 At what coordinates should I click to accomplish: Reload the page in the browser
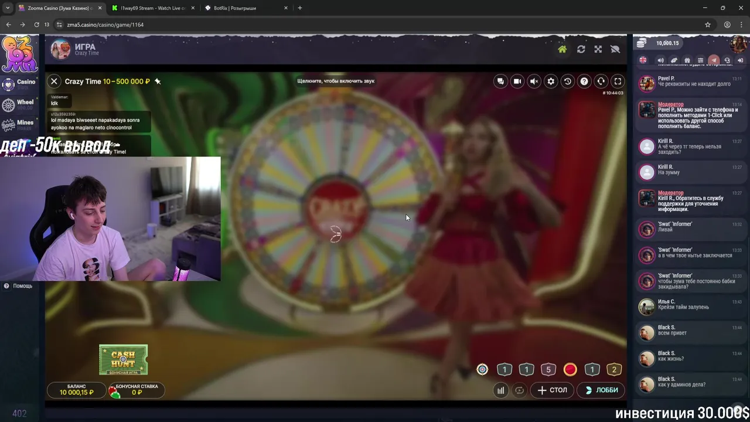36,25
